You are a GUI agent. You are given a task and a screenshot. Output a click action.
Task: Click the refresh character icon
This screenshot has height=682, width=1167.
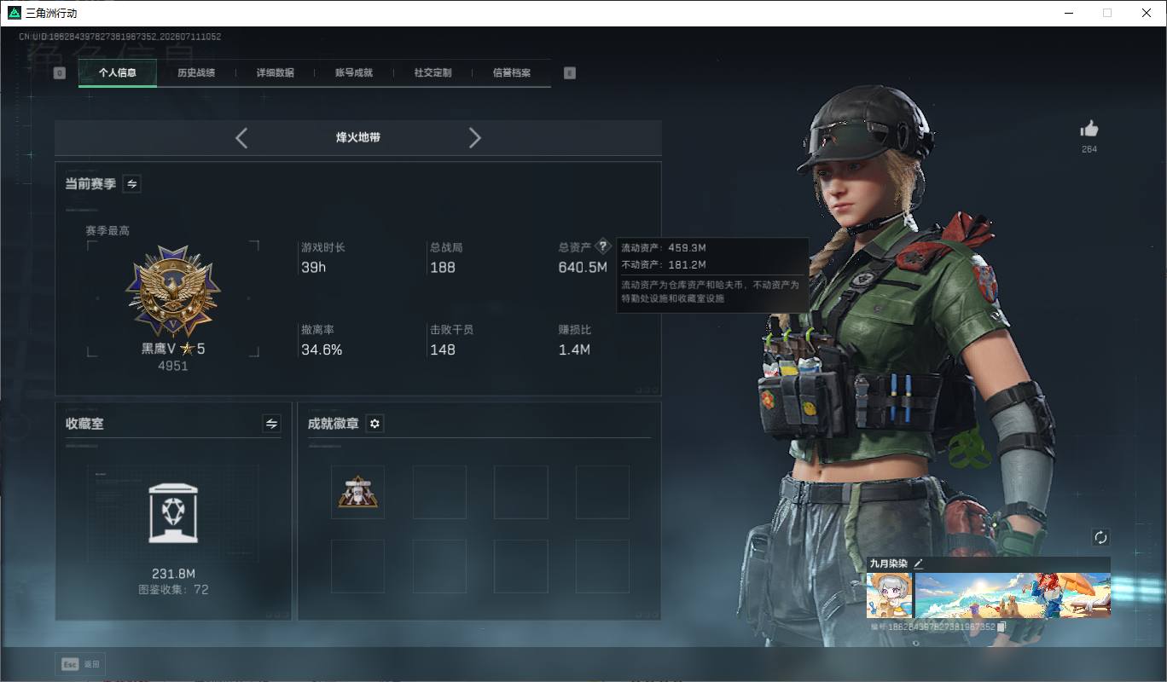1100,537
